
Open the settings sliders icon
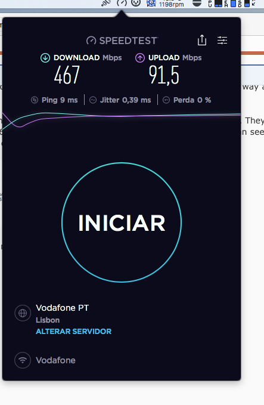(x=222, y=40)
